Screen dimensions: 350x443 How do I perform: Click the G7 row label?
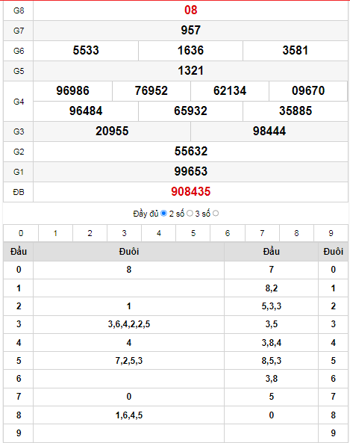19,31
